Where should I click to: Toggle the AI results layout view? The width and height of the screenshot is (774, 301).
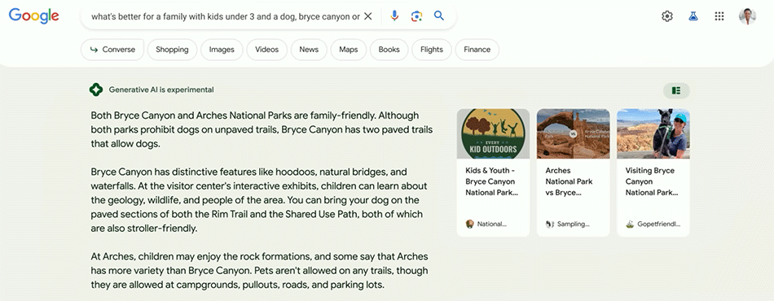point(676,90)
